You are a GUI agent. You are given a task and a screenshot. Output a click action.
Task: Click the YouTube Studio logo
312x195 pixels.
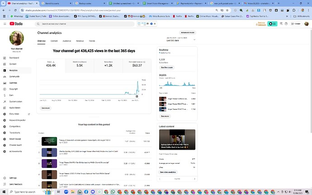point(16,24)
